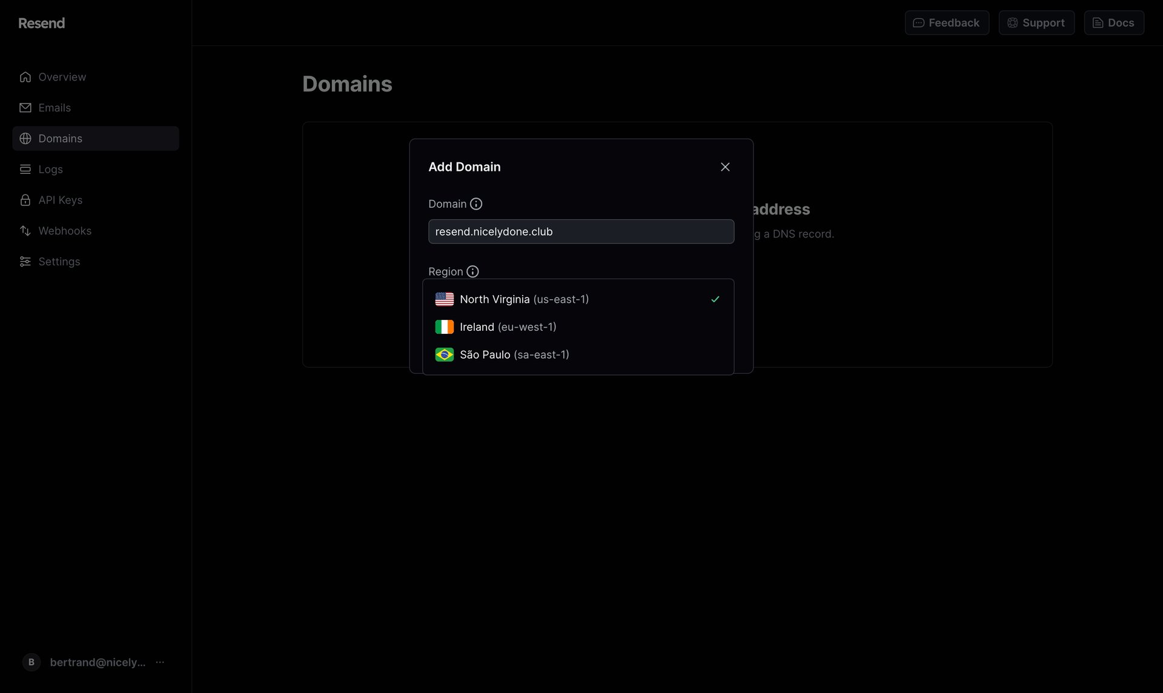Screen dimensions: 1163x693
Task: Click the Feedback button
Action: (x=947, y=22)
